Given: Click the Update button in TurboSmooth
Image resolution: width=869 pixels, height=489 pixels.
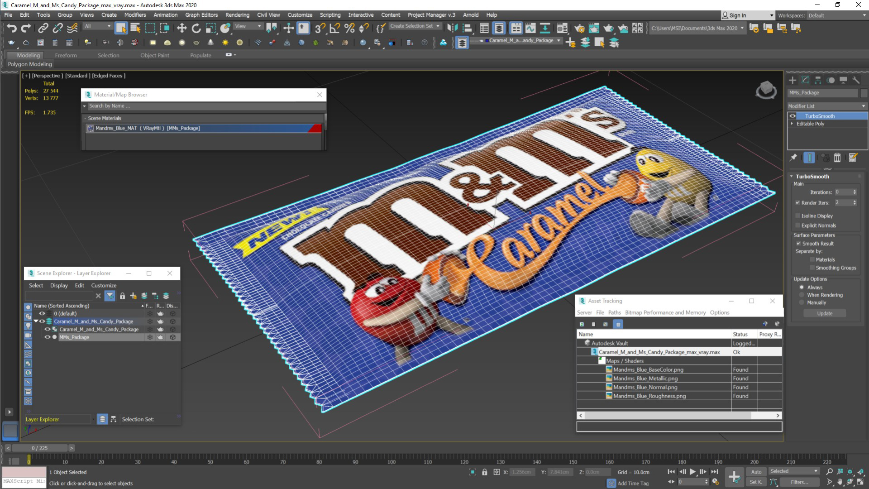Looking at the screenshot, I should 825,313.
